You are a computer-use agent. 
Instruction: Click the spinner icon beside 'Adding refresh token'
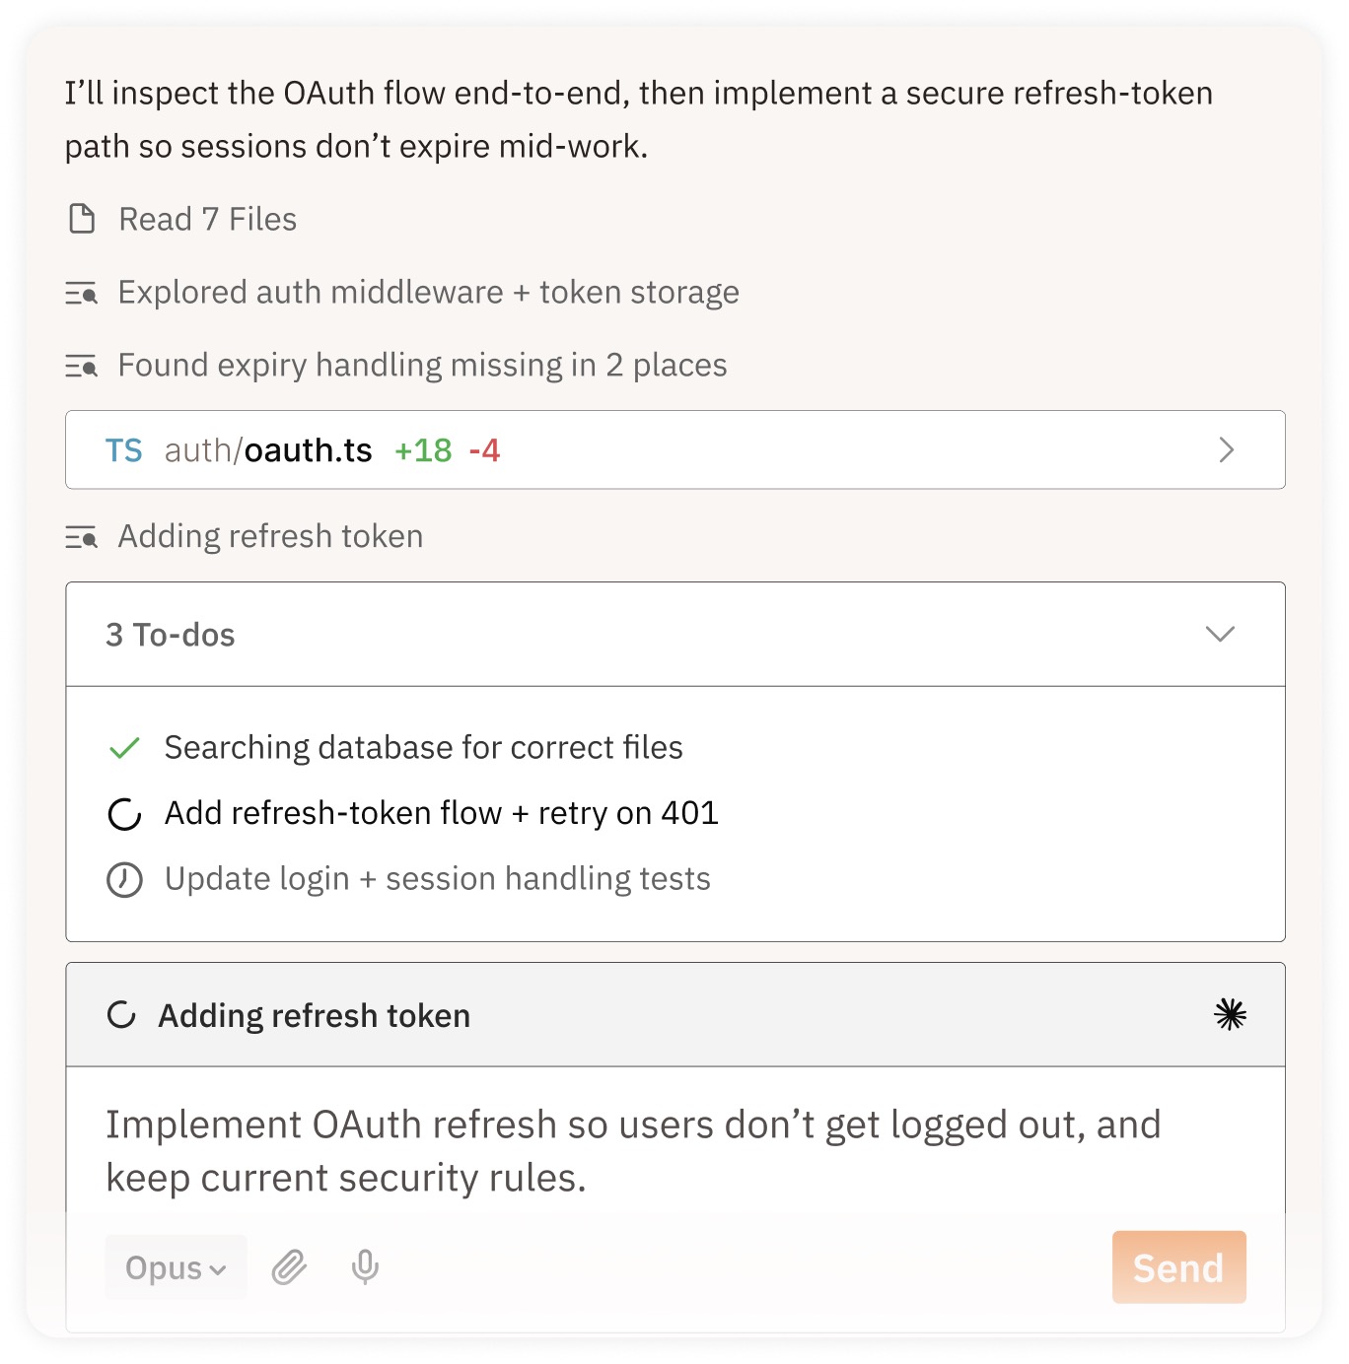click(x=120, y=1014)
